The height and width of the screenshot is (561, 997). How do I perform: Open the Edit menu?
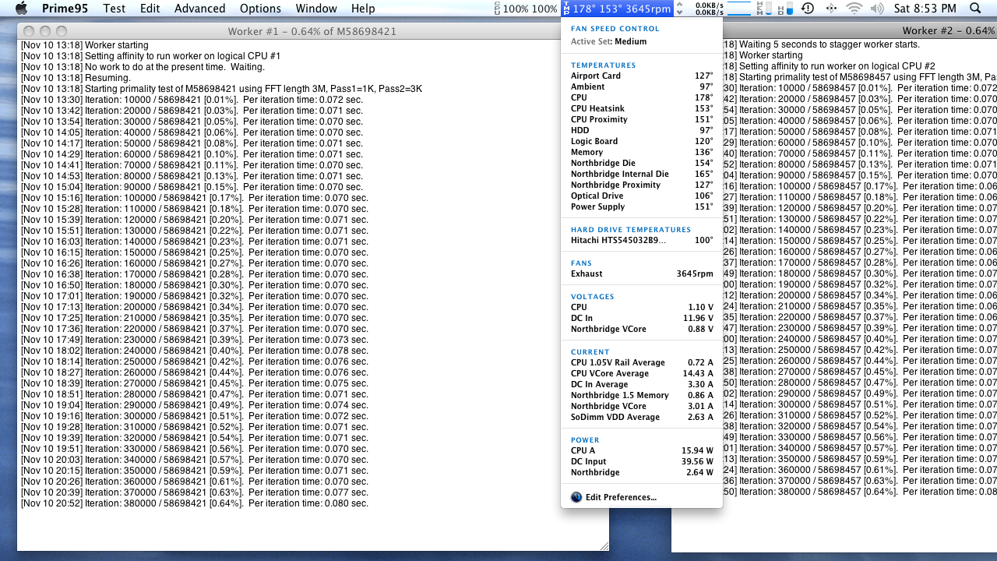[x=150, y=9]
